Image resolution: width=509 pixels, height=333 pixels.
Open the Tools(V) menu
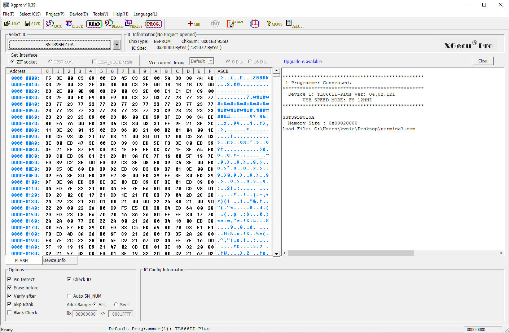pyautogui.click(x=100, y=14)
